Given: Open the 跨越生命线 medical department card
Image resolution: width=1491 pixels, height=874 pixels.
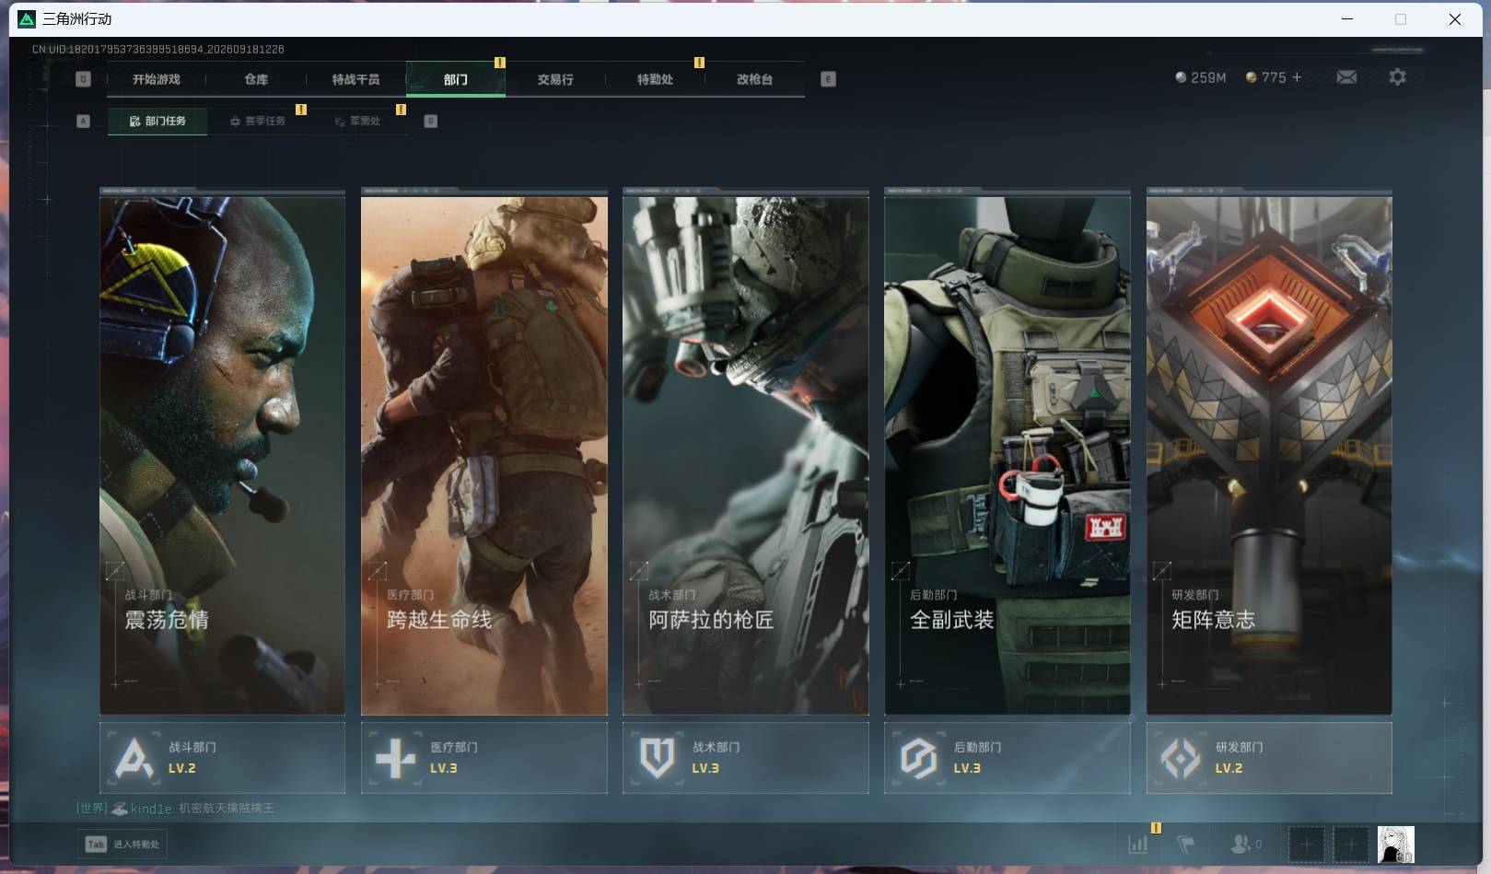Looking at the screenshot, I should (484, 452).
